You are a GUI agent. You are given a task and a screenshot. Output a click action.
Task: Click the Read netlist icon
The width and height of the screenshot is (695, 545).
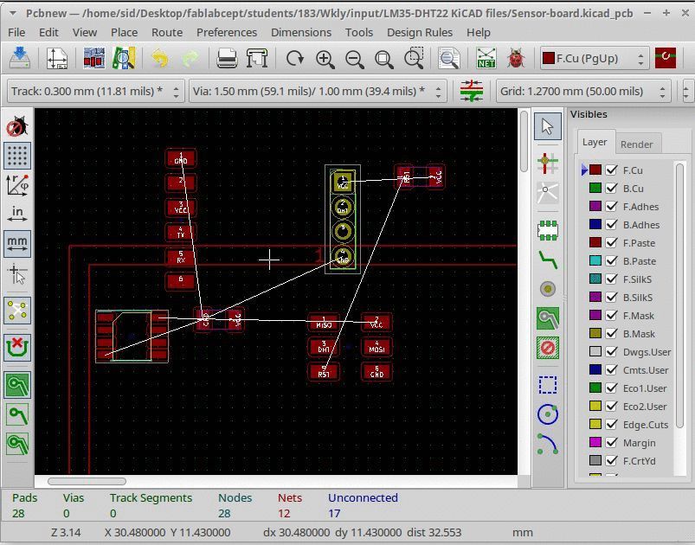(x=486, y=59)
